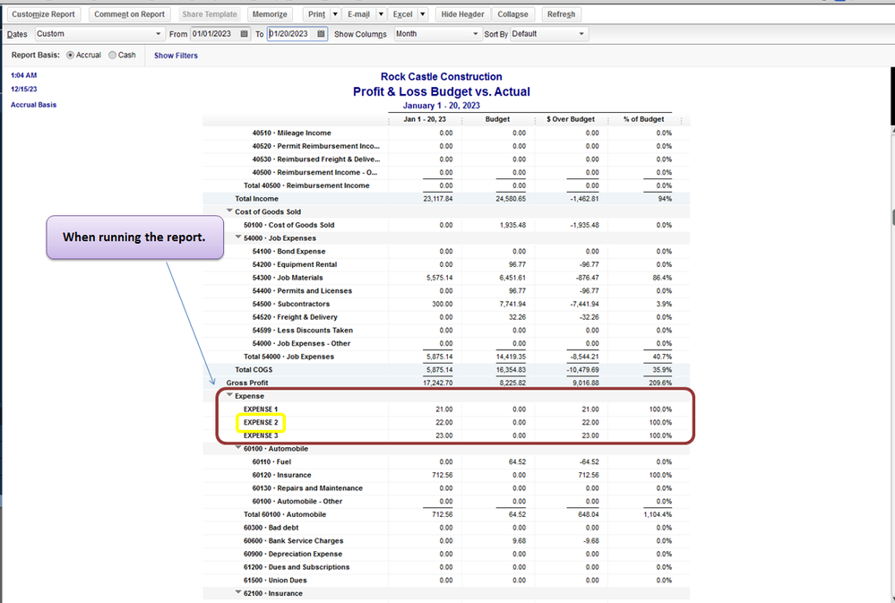
Task: Open the Show Columns dropdown
Action: coord(475,34)
